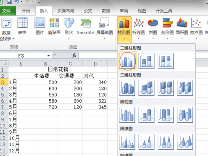Select the cell containing 720
Viewport: 208px width, 156px height.
tap(45, 107)
